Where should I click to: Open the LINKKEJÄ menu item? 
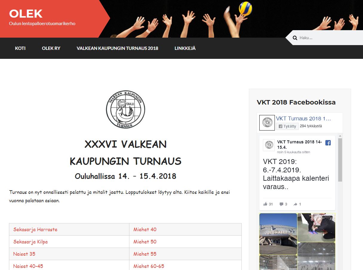click(185, 48)
